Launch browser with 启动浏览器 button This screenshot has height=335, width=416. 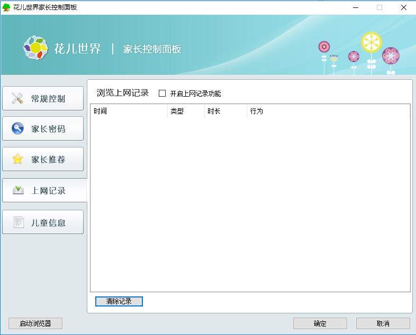coord(35,323)
